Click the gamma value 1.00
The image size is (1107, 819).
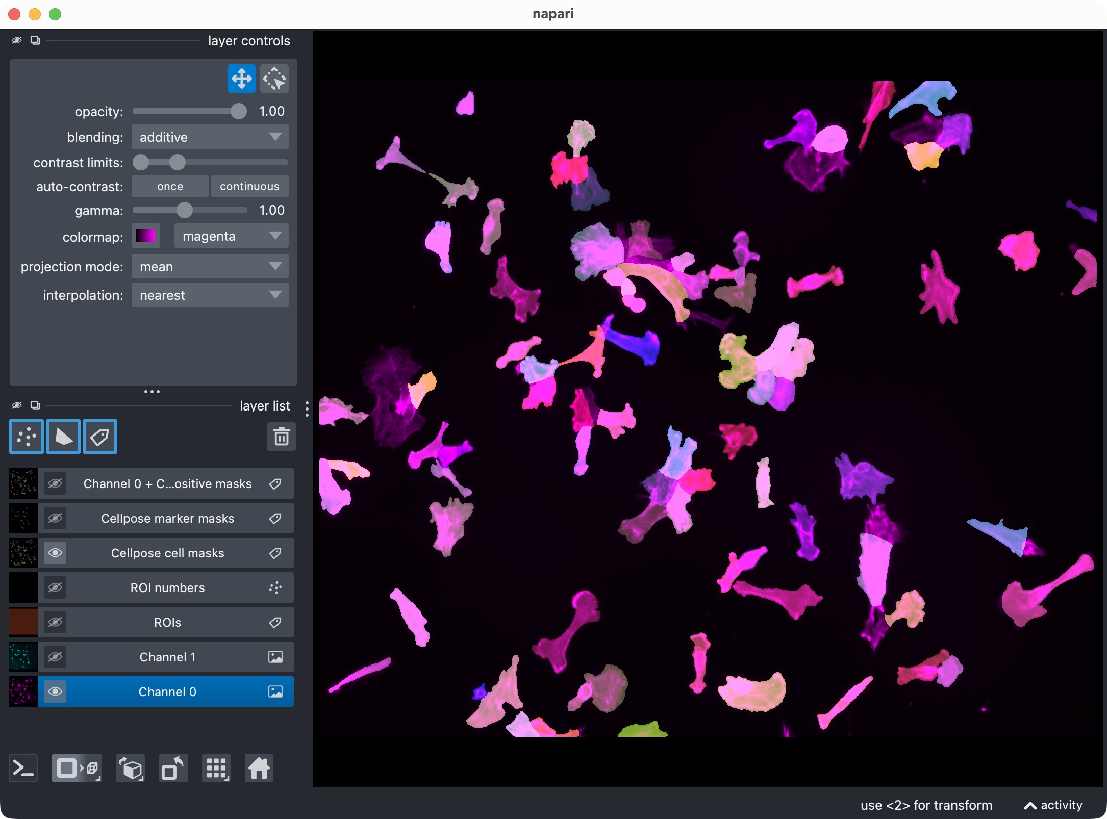271,210
